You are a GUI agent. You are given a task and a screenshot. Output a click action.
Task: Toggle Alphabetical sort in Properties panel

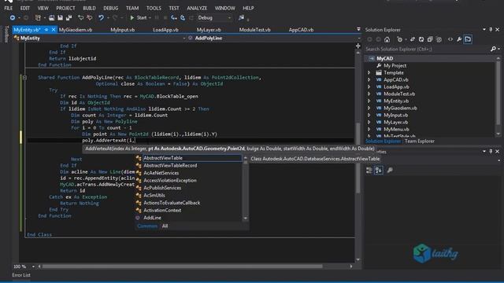tap(379, 170)
